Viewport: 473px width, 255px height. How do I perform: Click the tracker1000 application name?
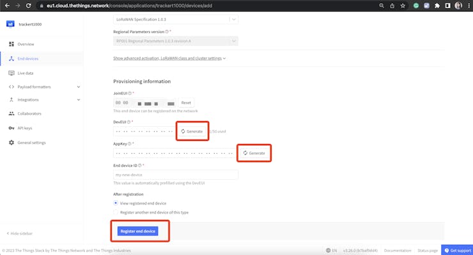tap(30, 24)
